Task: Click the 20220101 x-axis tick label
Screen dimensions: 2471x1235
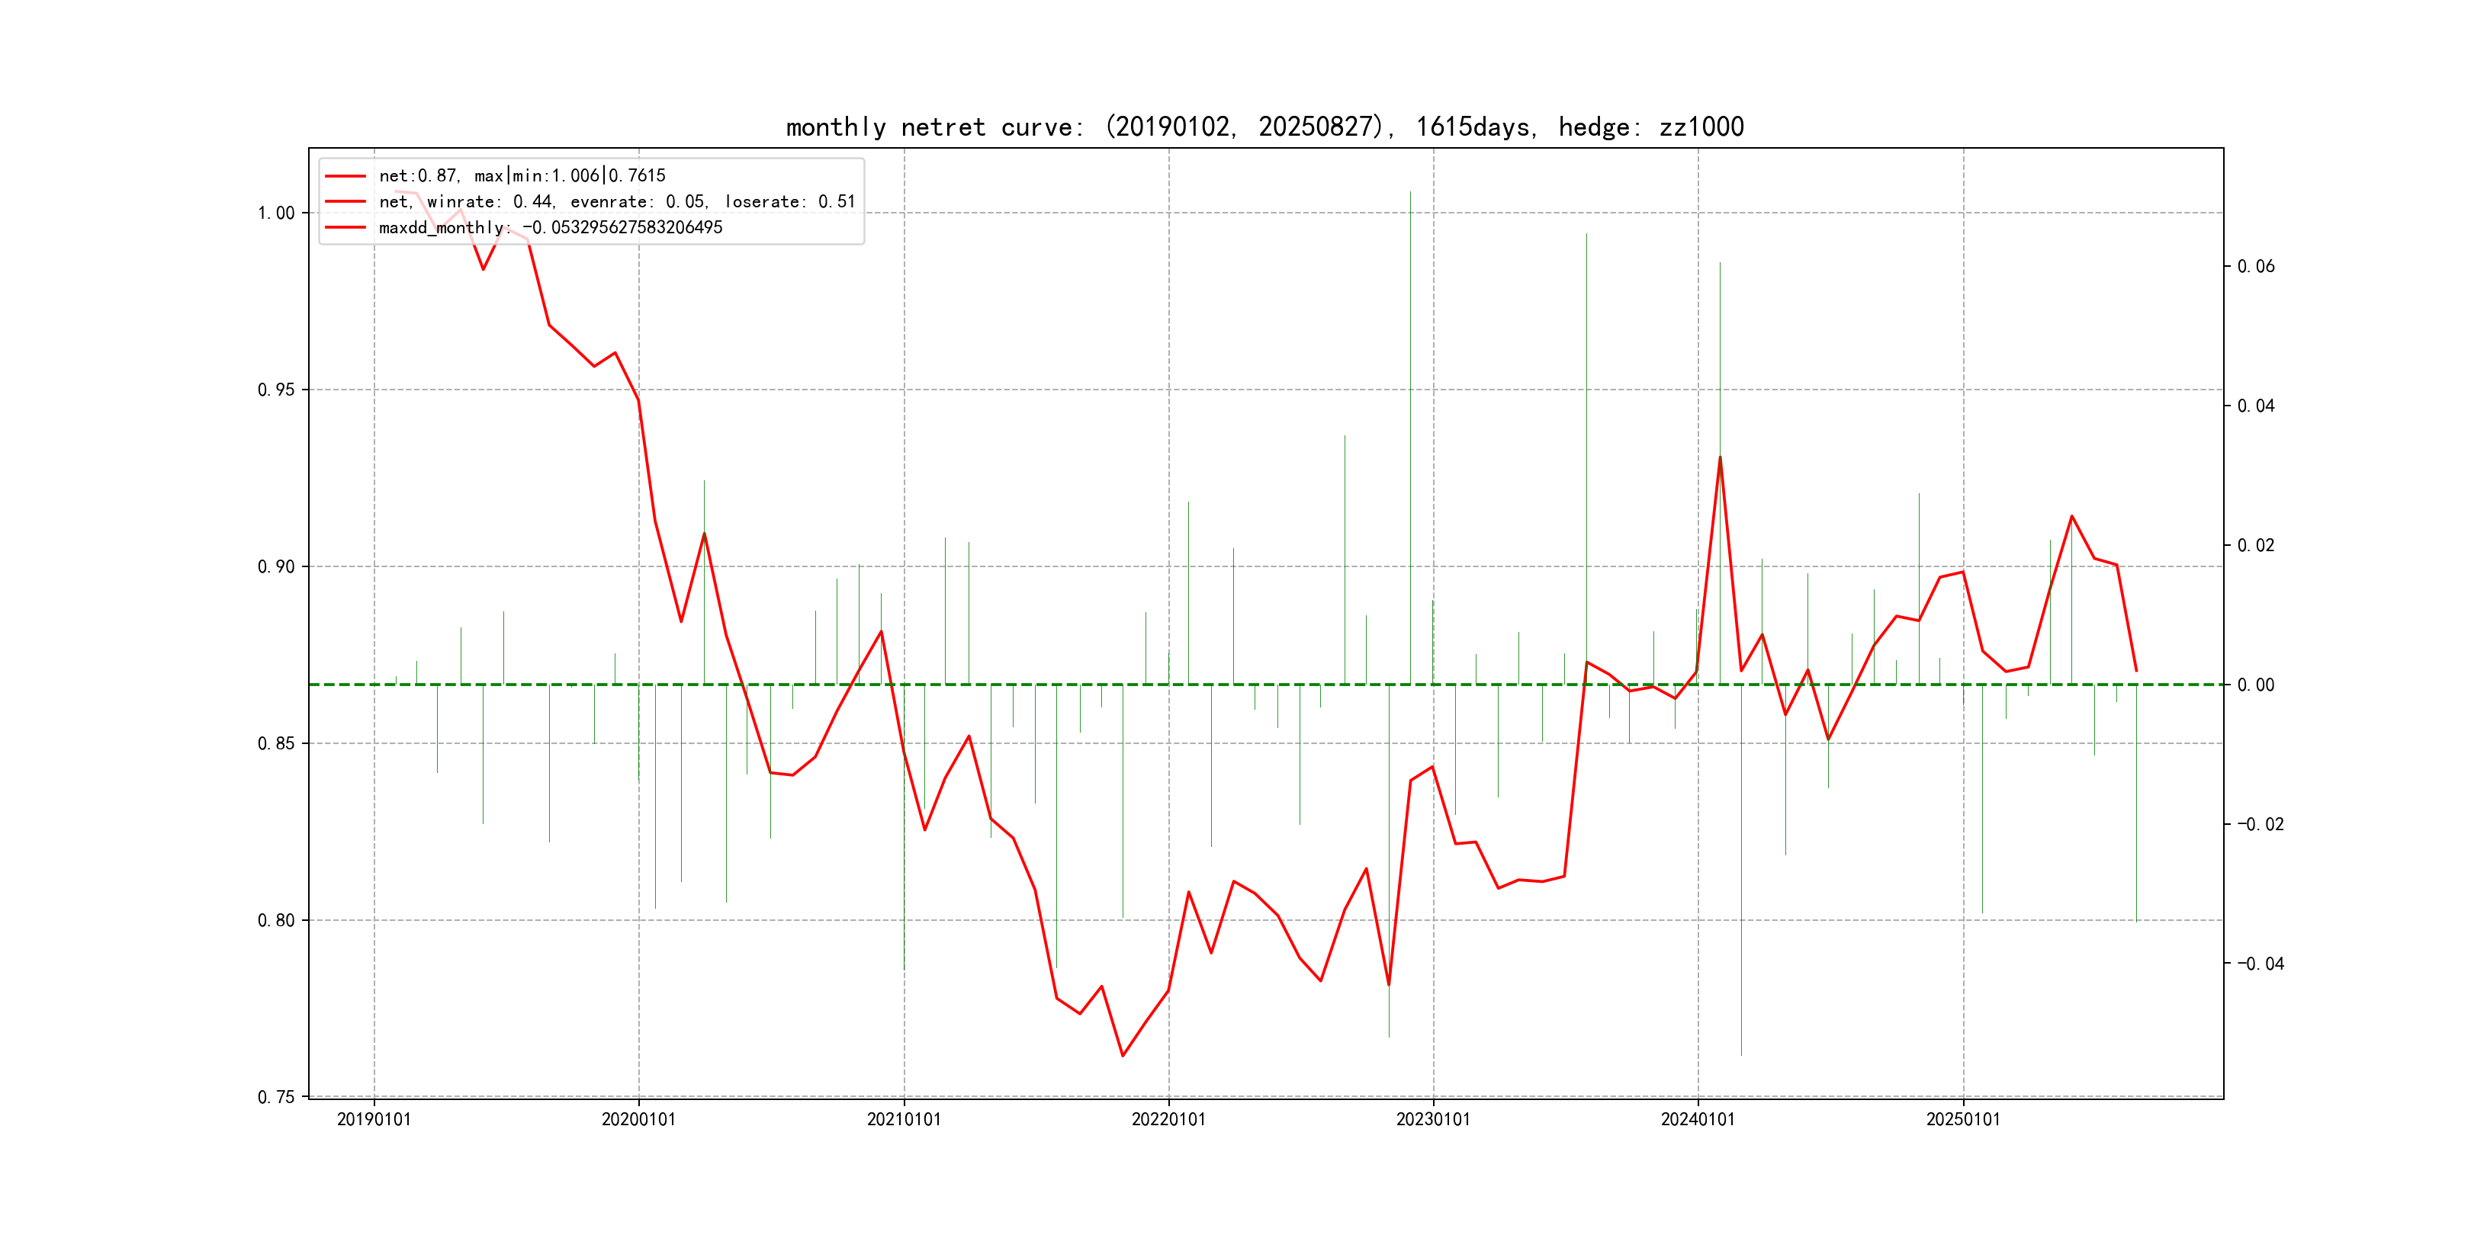Action: [x=1168, y=1119]
